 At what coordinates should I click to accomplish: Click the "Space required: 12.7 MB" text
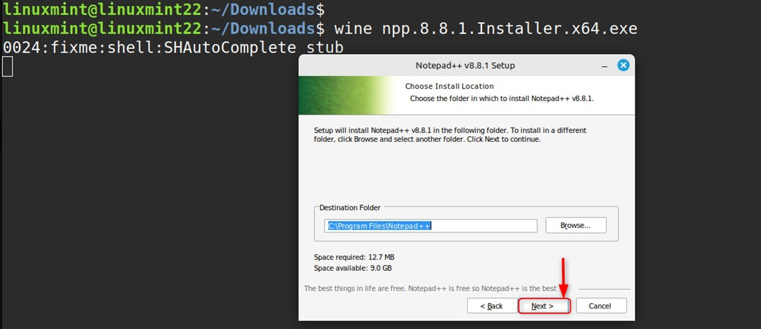point(354,257)
